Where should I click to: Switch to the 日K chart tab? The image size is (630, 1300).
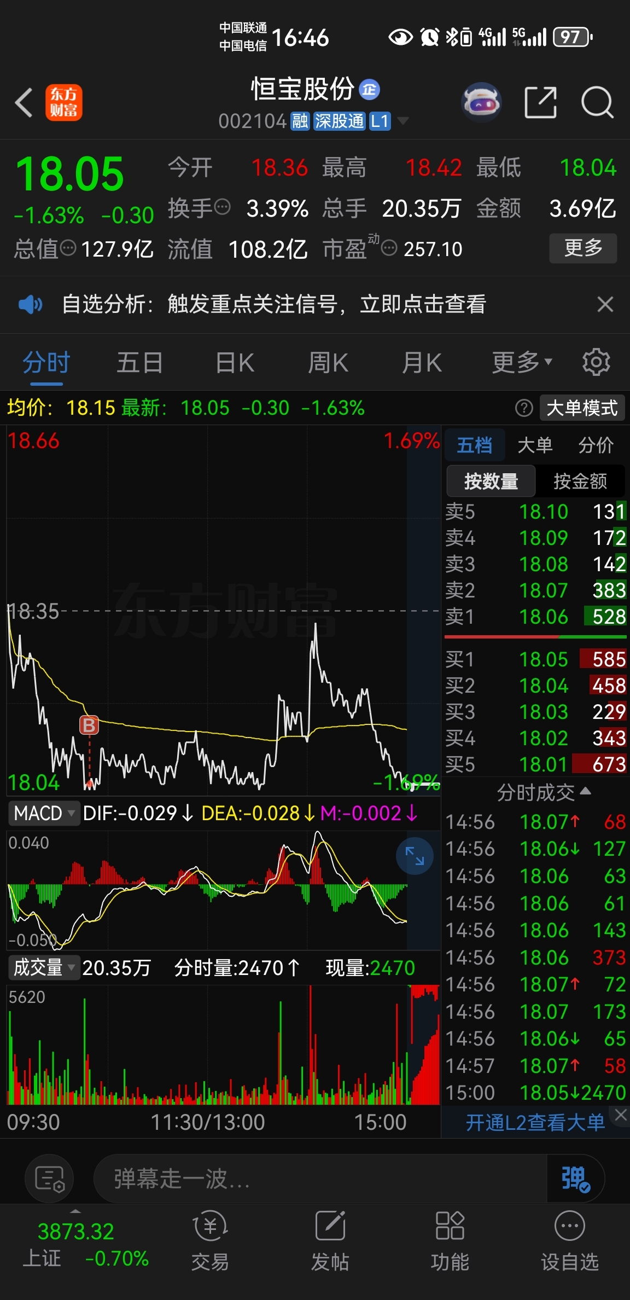pyautogui.click(x=235, y=362)
